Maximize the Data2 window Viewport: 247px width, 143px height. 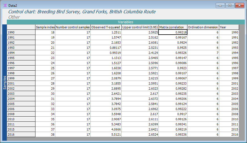click(230, 5)
